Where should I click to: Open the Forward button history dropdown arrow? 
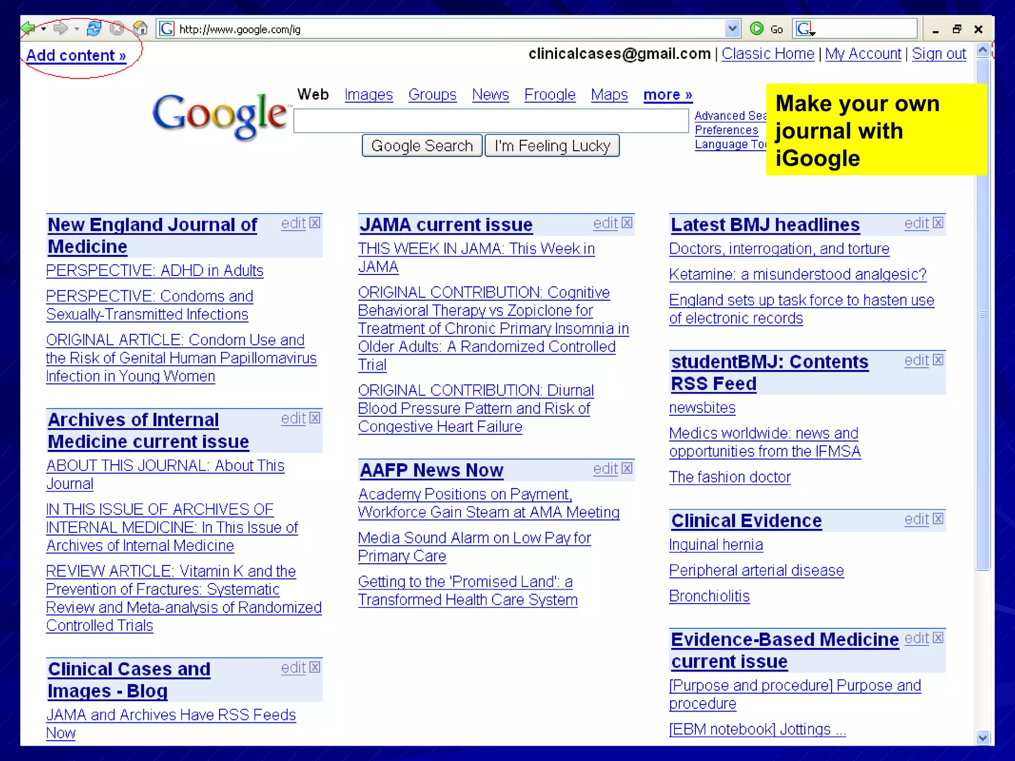tap(76, 29)
